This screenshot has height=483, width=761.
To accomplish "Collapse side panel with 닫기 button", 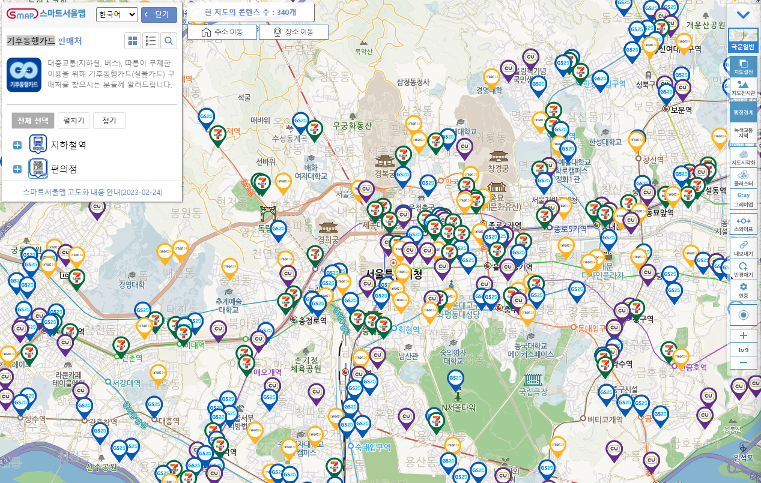I will click(x=159, y=14).
